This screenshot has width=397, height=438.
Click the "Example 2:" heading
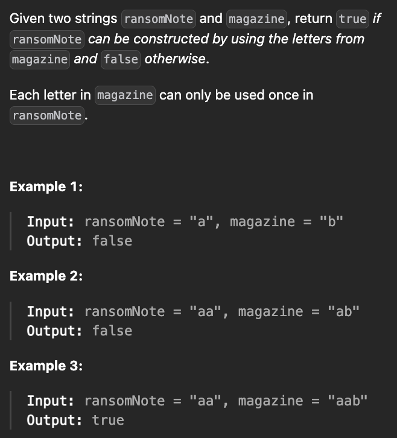pos(46,276)
